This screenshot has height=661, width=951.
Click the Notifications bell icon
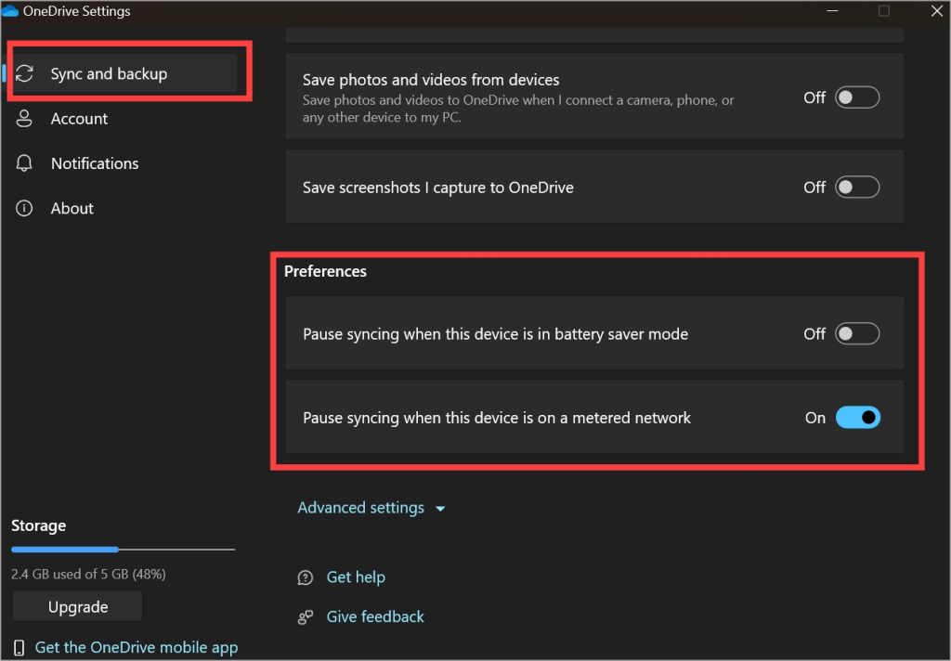[25, 163]
